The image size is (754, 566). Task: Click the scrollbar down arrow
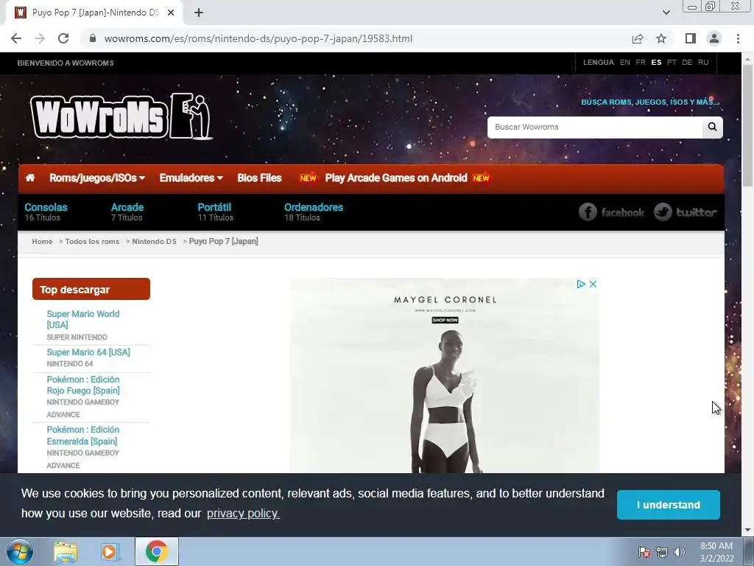tap(748, 530)
